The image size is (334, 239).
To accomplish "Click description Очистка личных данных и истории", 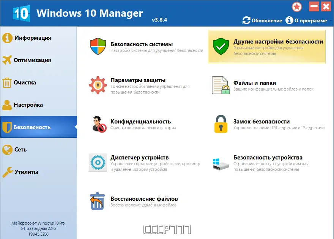I will click(x=143, y=128).
